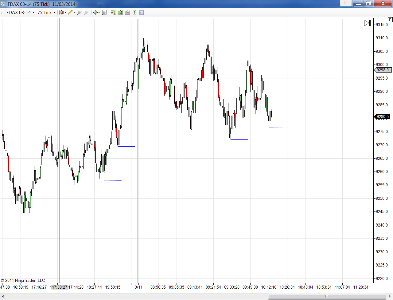Screen dimensions: 393x300
Task: Click the 10:12:10 time axis label
Action: click(269, 287)
